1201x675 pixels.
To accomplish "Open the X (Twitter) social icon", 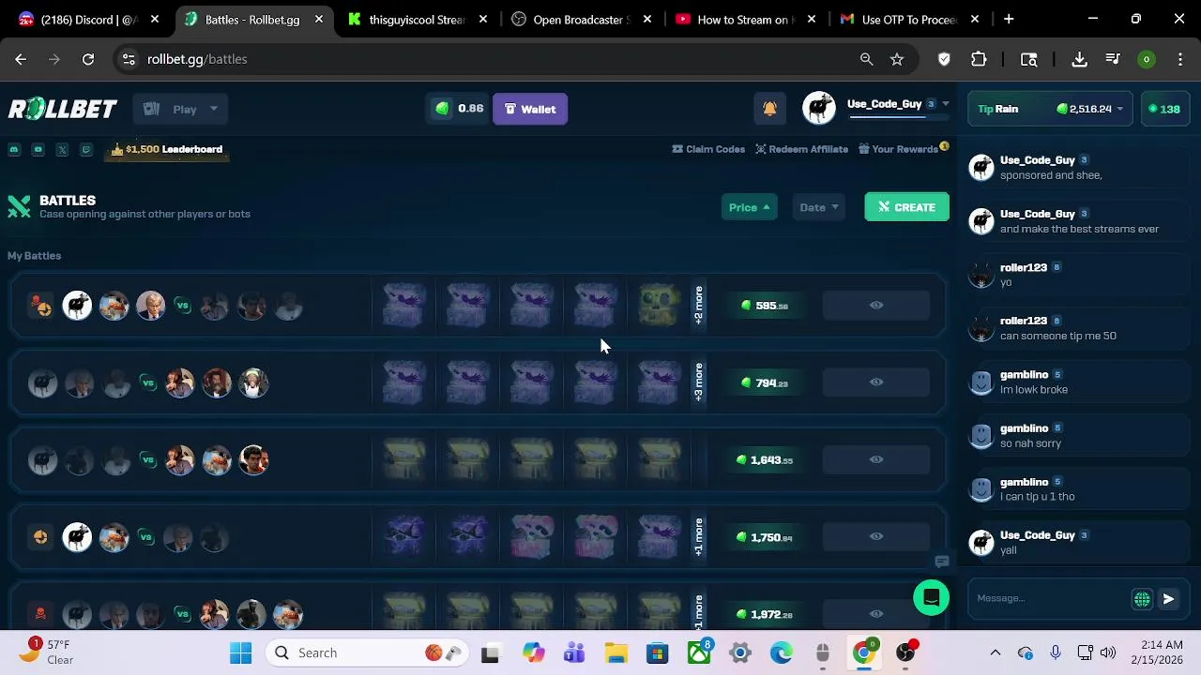I will tap(62, 149).
